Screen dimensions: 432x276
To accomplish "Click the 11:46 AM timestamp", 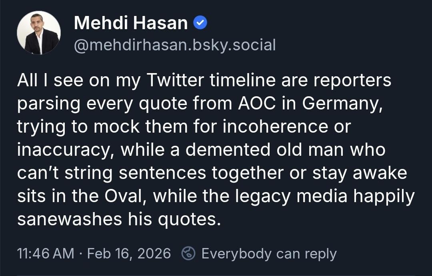I will tap(46, 254).
